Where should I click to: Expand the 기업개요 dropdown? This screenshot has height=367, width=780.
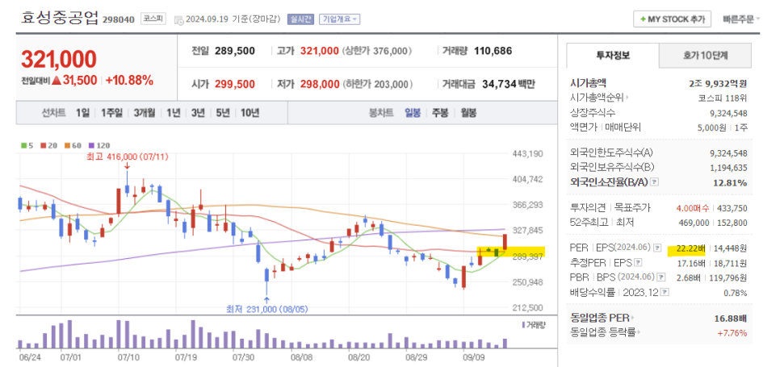(x=339, y=19)
